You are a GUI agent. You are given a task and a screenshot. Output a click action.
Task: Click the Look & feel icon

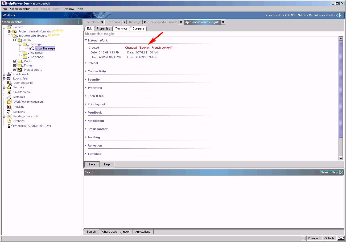pos(9,78)
